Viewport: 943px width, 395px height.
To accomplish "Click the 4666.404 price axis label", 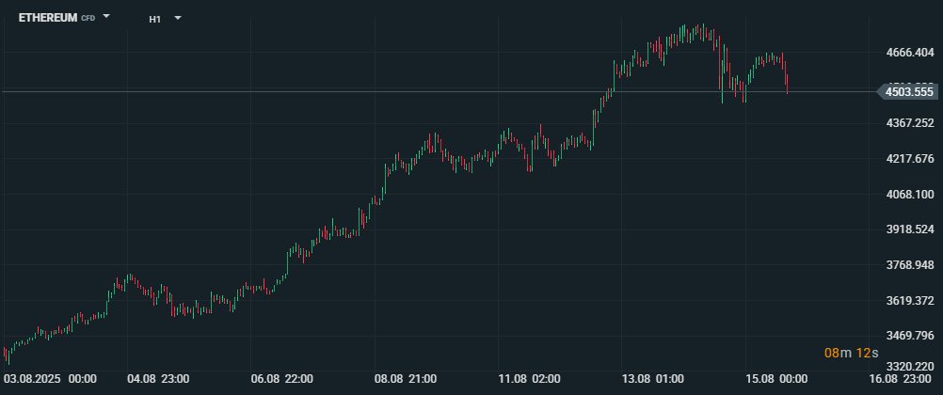I will click(x=909, y=54).
